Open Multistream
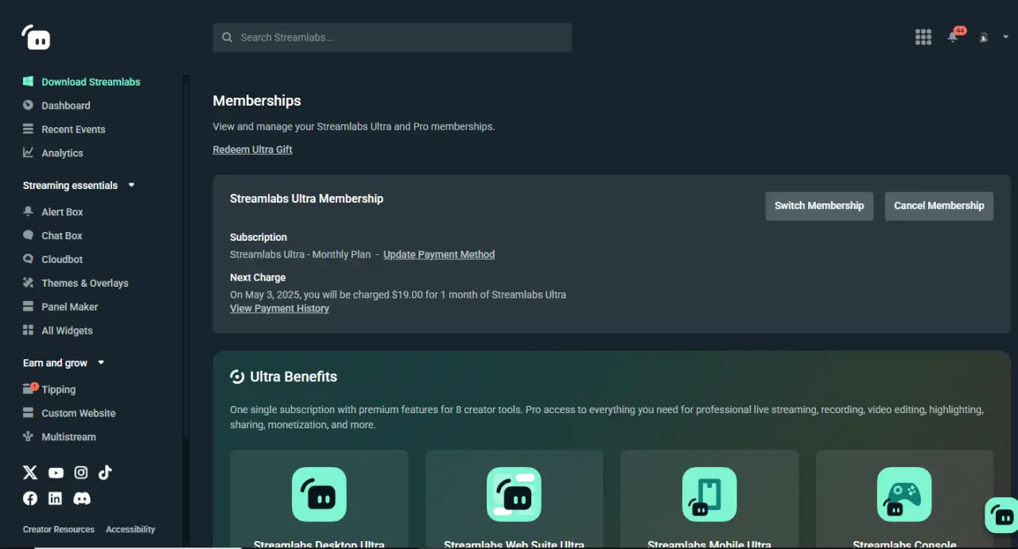1018x549 pixels. pyautogui.click(x=68, y=437)
